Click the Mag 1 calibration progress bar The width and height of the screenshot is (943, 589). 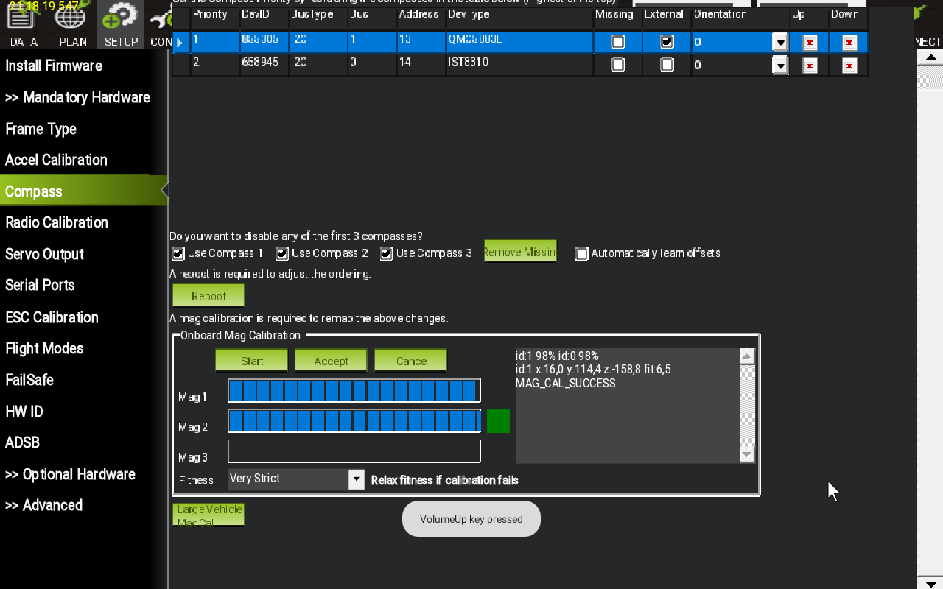[354, 390]
